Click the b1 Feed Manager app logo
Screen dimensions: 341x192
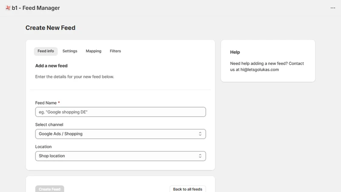(x=8, y=8)
